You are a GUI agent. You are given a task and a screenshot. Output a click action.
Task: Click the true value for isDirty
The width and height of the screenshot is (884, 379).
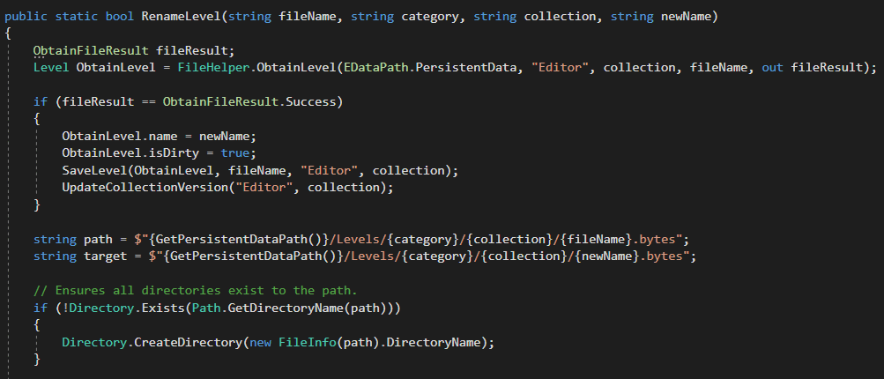[x=235, y=152]
